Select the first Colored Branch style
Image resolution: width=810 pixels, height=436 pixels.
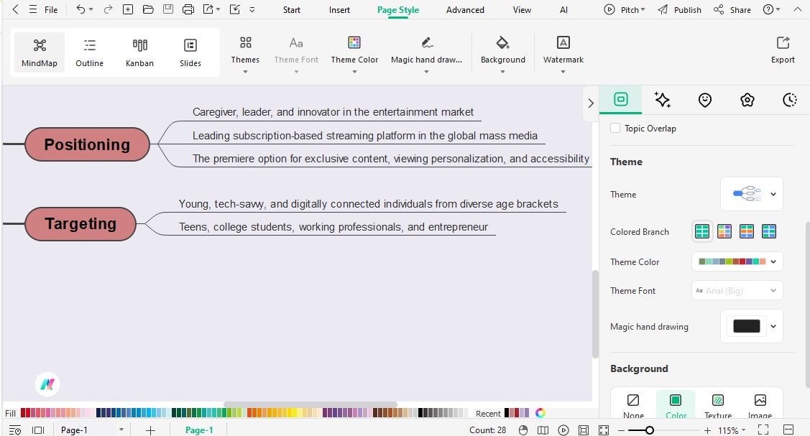pyautogui.click(x=702, y=231)
